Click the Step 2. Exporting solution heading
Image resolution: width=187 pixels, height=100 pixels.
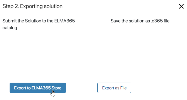pos(33,6)
